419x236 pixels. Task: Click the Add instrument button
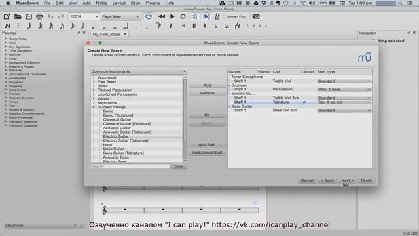tap(207, 85)
